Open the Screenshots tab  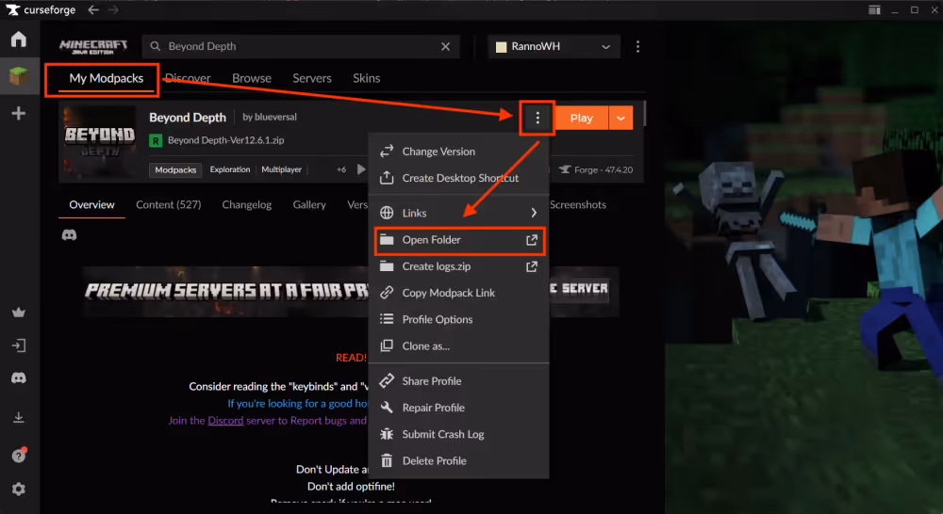(x=578, y=205)
